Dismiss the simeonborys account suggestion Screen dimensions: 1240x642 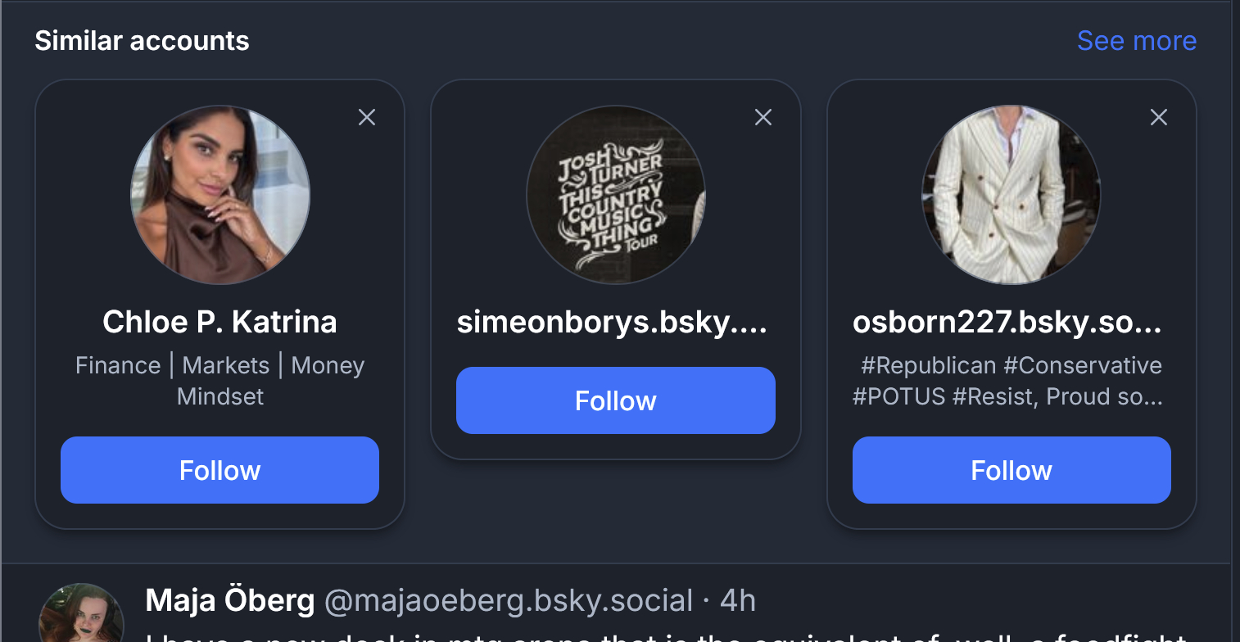[x=763, y=118]
